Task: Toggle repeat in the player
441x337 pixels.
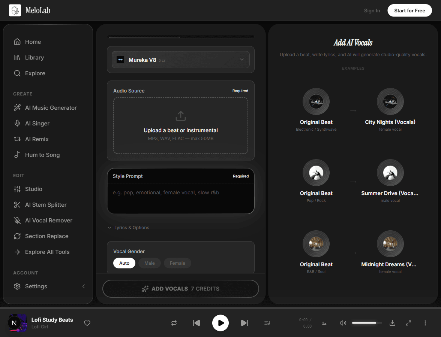Action: tap(174, 323)
